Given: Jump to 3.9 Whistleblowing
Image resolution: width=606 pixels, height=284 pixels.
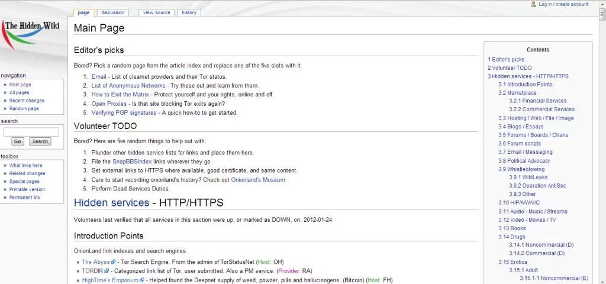Looking at the screenshot, I should pyautogui.click(x=521, y=169).
